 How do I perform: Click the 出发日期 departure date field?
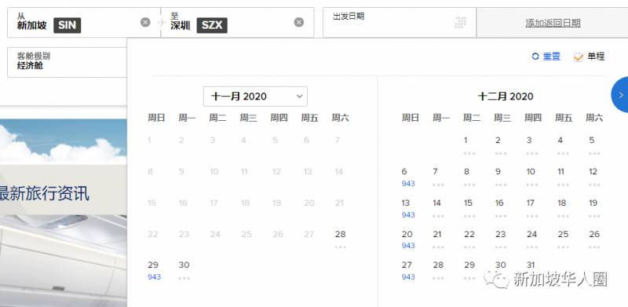click(x=400, y=23)
